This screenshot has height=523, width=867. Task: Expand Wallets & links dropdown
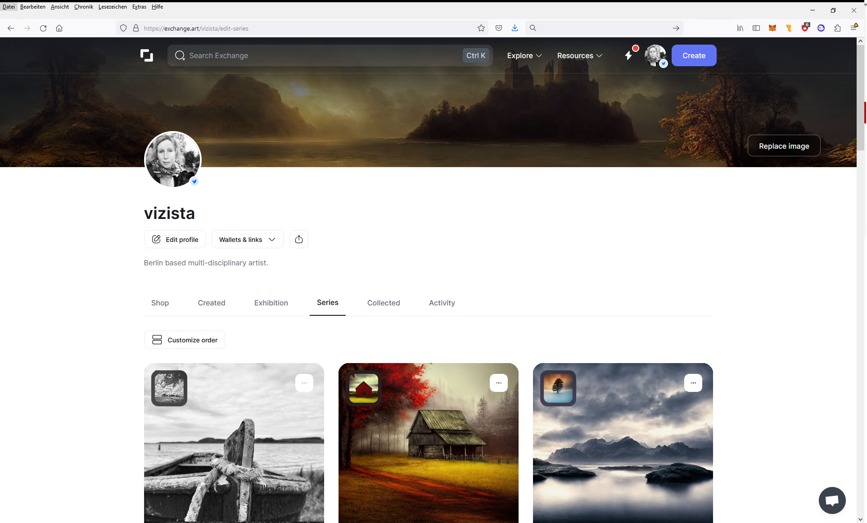point(248,239)
